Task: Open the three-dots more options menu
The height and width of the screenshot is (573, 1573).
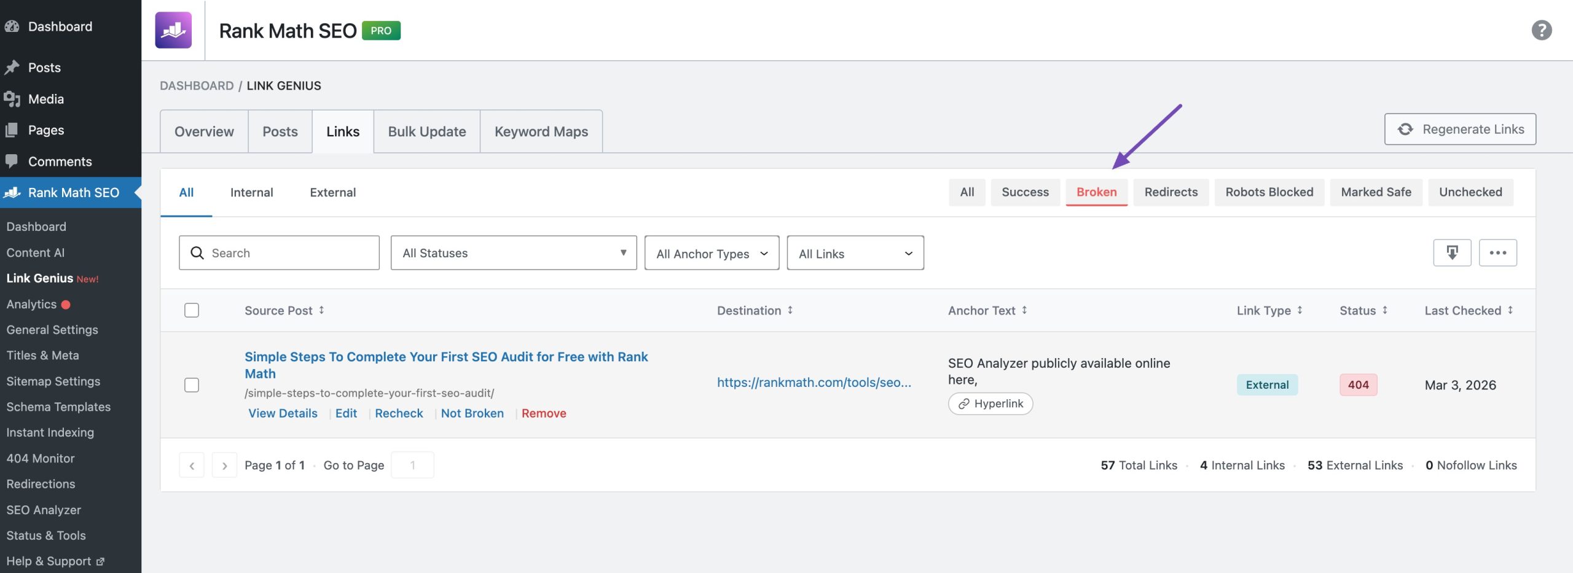Action: click(1497, 252)
